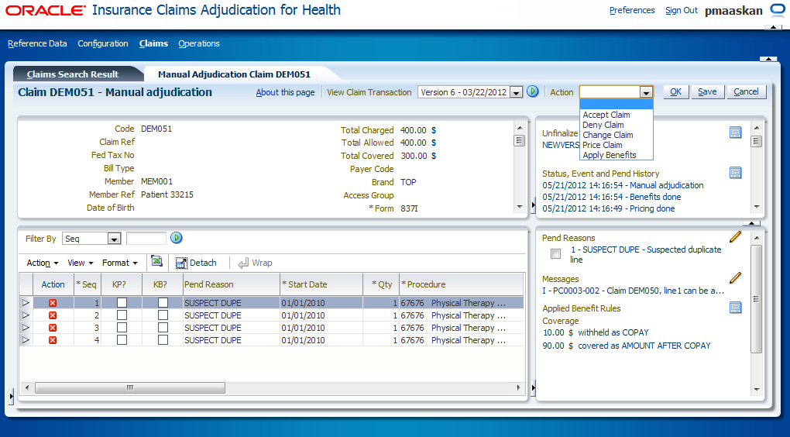Expand row details for Seq 3
Screen dimensions: 790x437
click(26, 328)
